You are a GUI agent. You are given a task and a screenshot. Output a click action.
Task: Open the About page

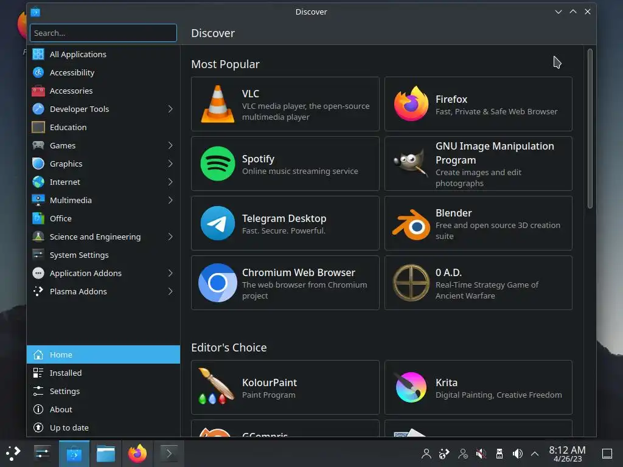pos(103,409)
